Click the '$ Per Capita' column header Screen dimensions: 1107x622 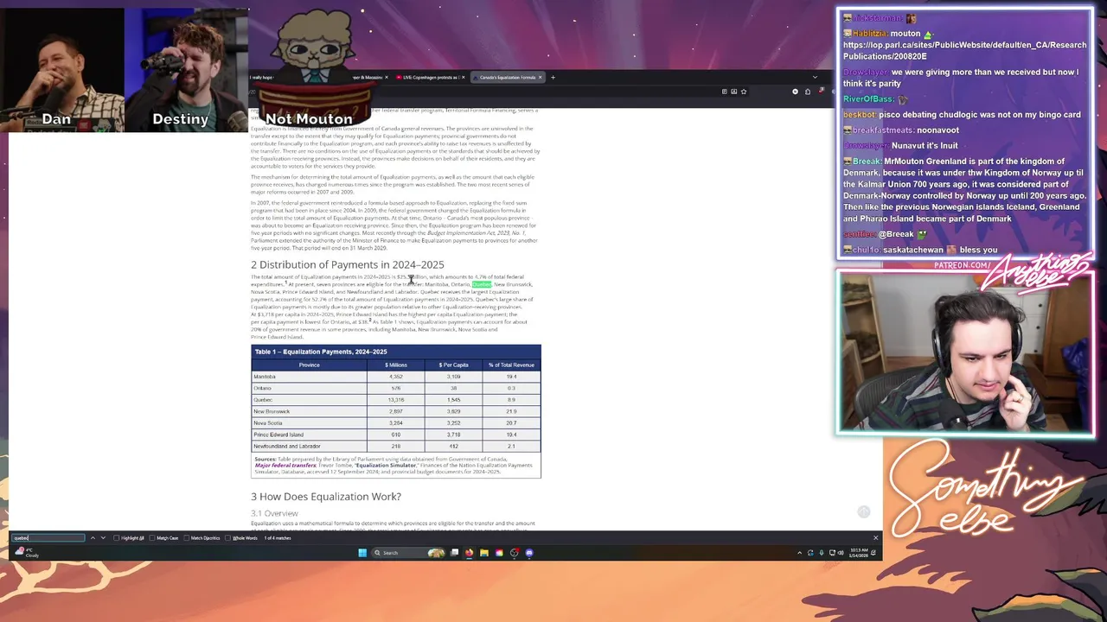click(x=454, y=365)
